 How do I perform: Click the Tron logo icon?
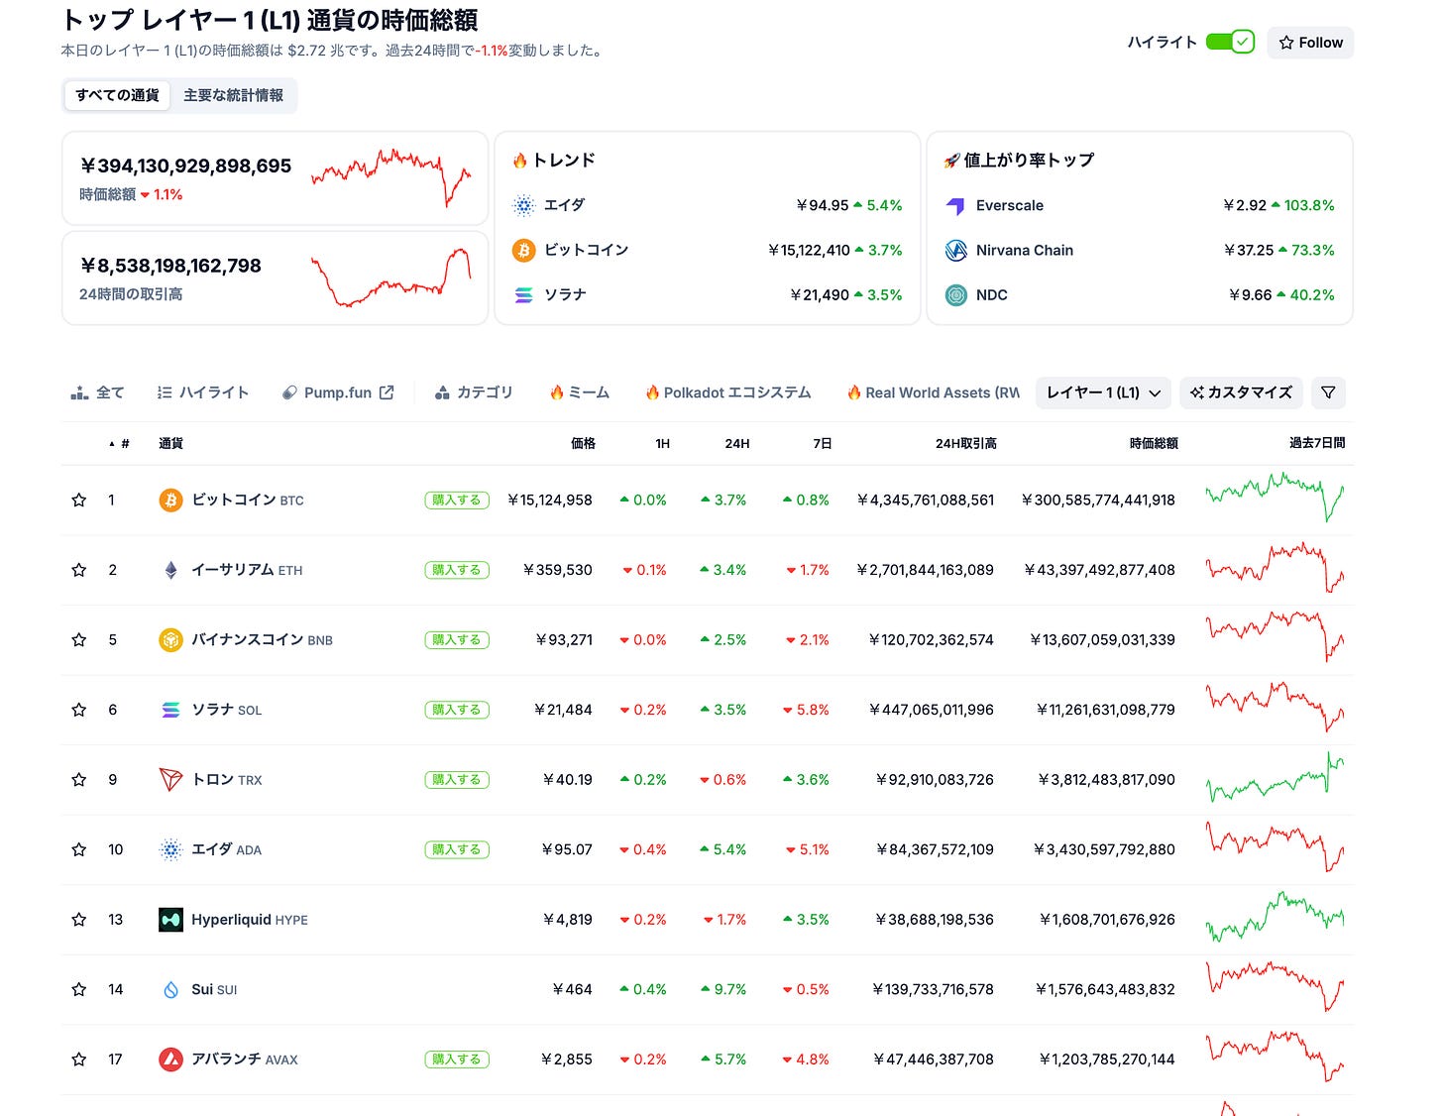click(170, 780)
